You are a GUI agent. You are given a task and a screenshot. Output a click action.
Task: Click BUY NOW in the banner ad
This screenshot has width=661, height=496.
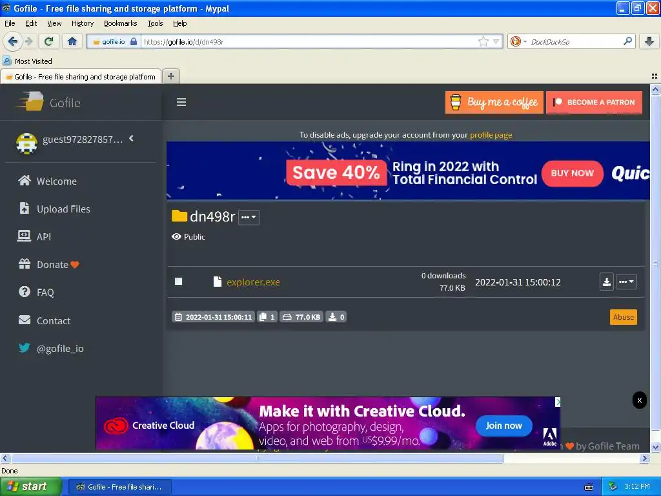coord(572,173)
